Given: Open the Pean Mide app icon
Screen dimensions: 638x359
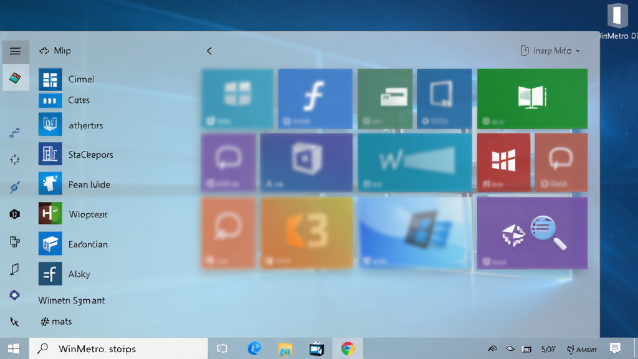Looking at the screenshot, I should pyautogui.click(x=50, y=184).
